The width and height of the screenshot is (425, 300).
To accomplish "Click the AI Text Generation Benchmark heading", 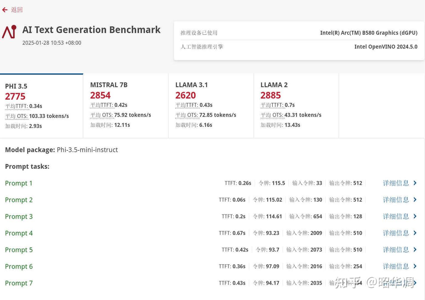I will (91, 30).
